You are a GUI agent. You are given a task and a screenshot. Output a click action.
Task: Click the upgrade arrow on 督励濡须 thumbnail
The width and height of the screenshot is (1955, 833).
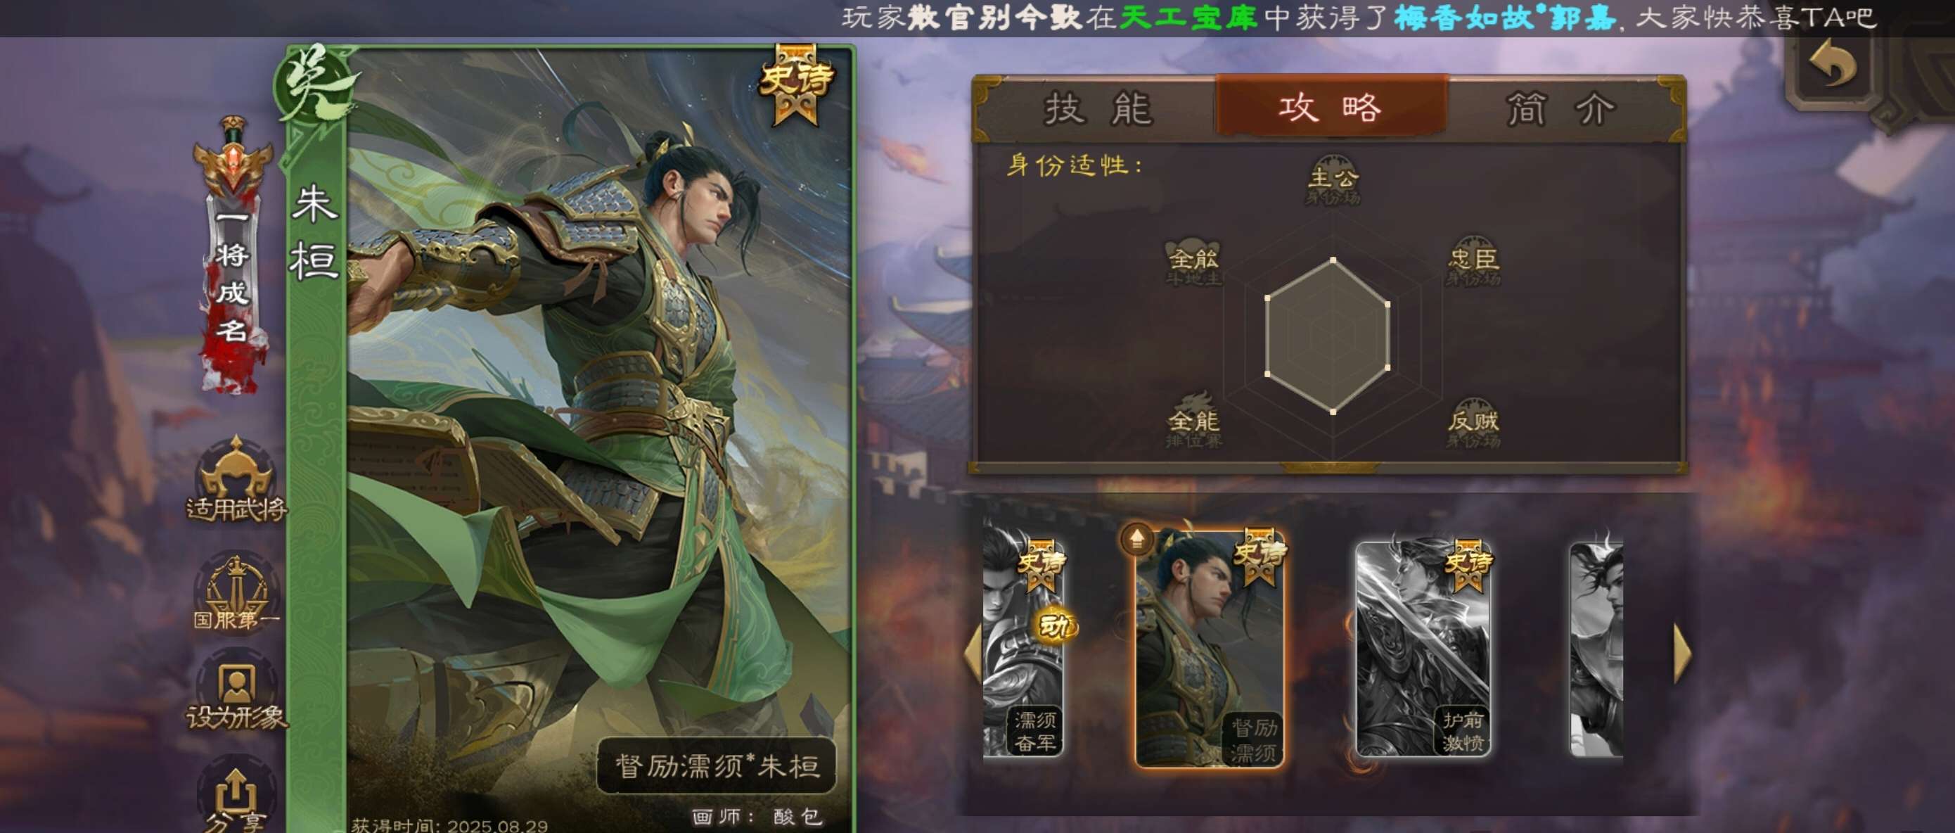coord(1136,538)
